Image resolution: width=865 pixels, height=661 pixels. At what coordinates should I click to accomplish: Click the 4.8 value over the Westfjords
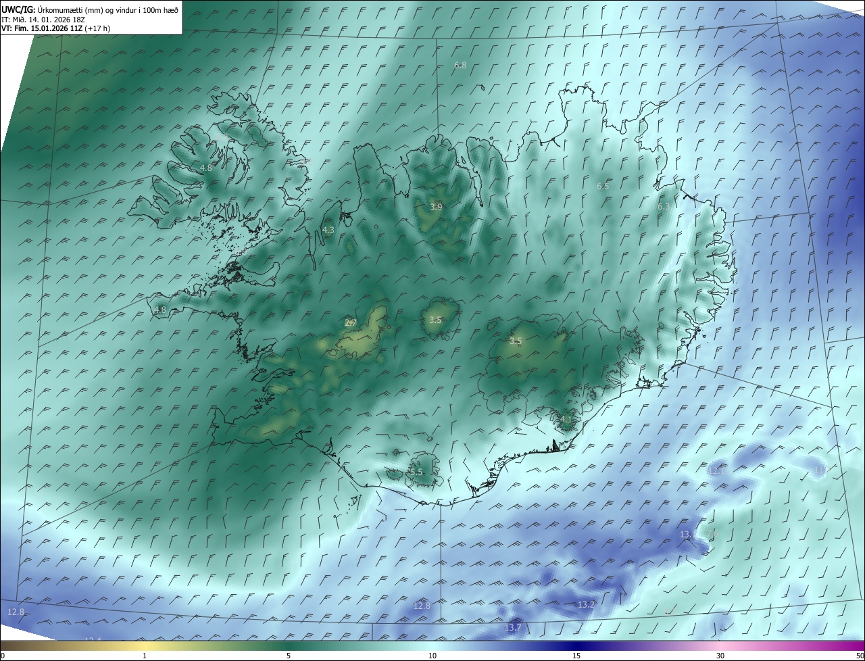(x=206, y=168)
